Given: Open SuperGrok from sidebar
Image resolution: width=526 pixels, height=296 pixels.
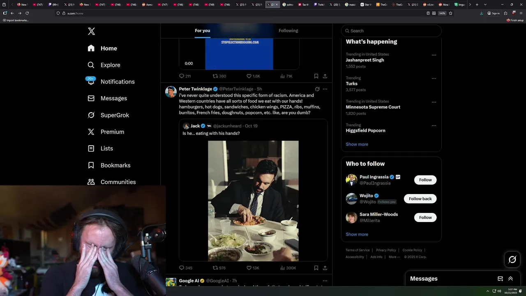Looking at the screenshot, I should point(108,115).
